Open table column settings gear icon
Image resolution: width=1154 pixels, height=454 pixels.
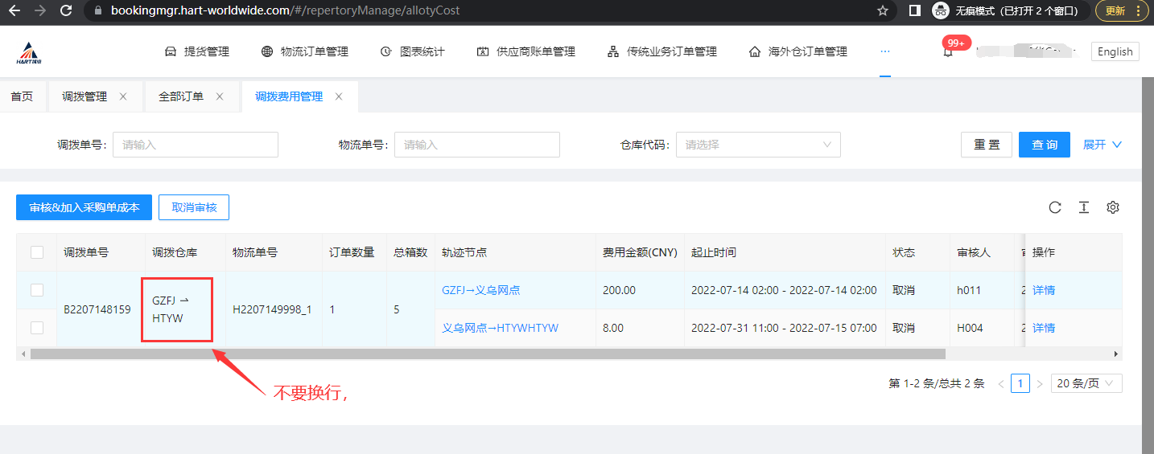pos(1113,207)
